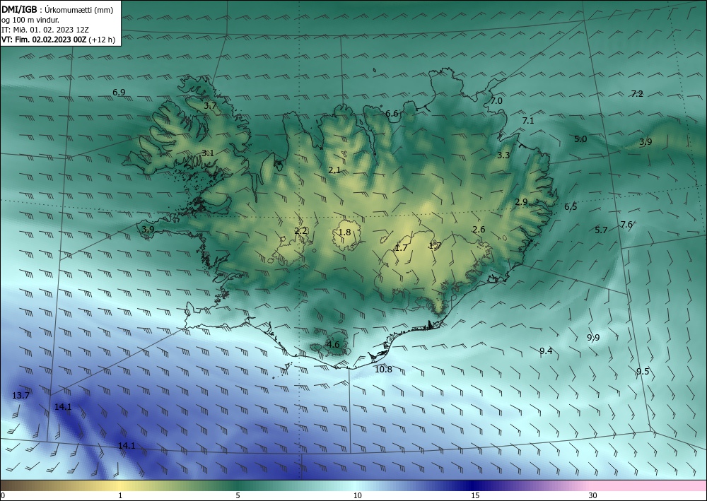
Task: Click the 6.6 value on north coast
Action: coord(392,114)
